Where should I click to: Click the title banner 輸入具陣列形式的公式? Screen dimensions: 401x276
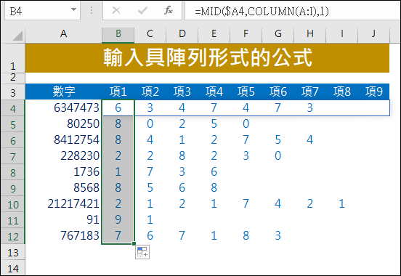pos(208,58)
